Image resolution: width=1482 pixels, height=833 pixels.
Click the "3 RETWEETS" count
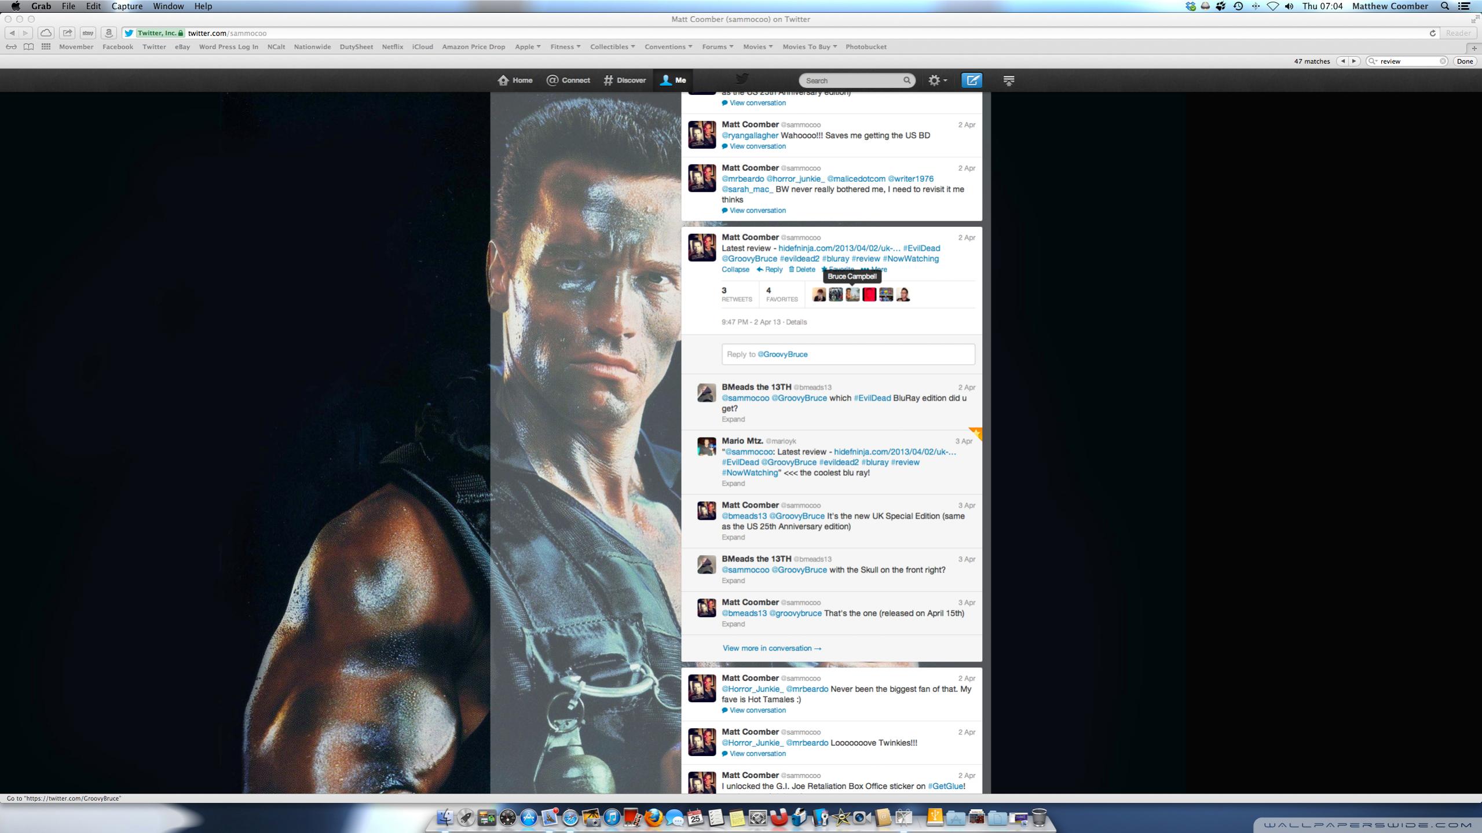737,295
